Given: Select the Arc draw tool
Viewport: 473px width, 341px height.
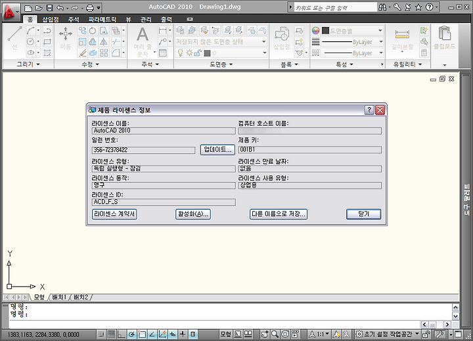Looking at the screenshot, I should pyautogui.click(x=31, y=30).
